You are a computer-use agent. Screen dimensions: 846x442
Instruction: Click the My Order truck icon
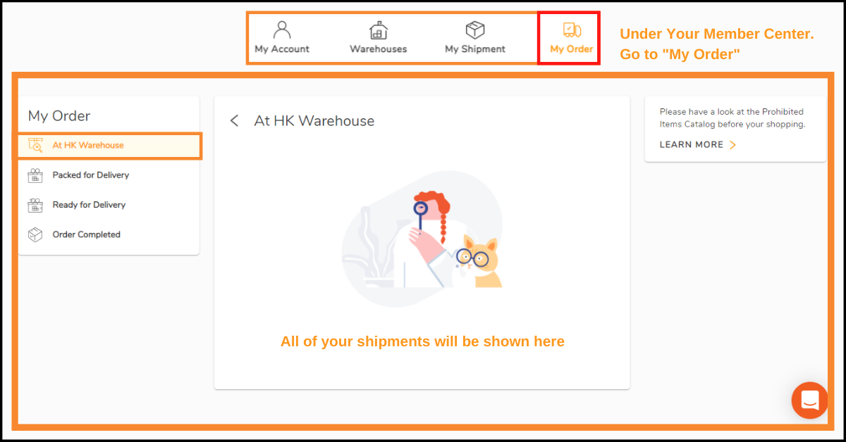point(572,30)
